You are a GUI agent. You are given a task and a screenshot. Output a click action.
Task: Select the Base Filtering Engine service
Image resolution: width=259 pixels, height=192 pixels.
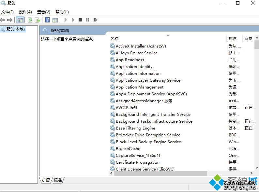[135, 128]
